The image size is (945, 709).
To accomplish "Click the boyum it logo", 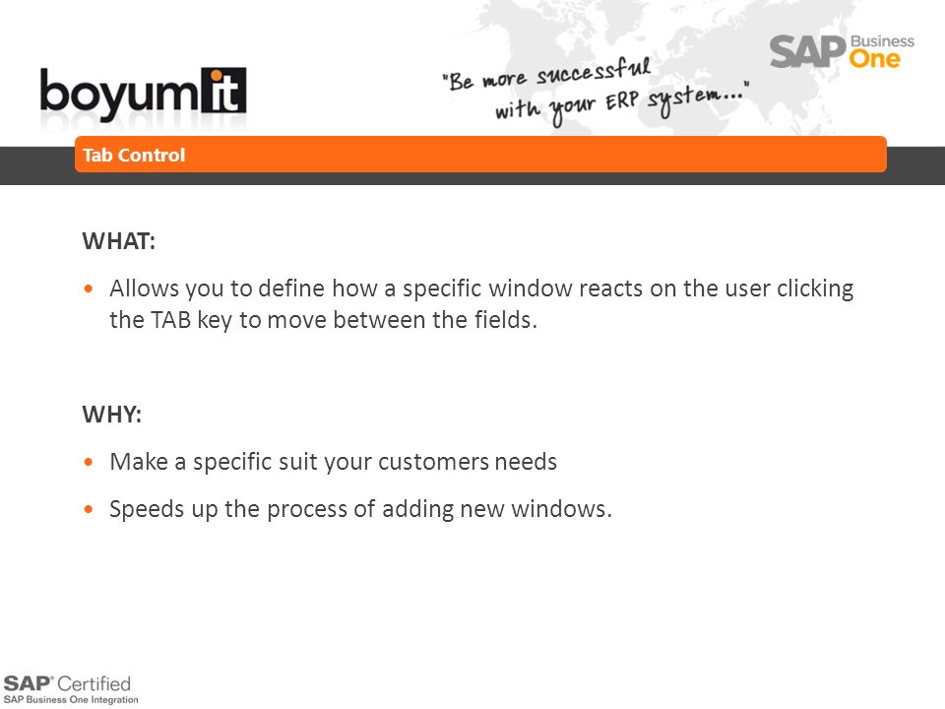I will (x=143, y=94).
